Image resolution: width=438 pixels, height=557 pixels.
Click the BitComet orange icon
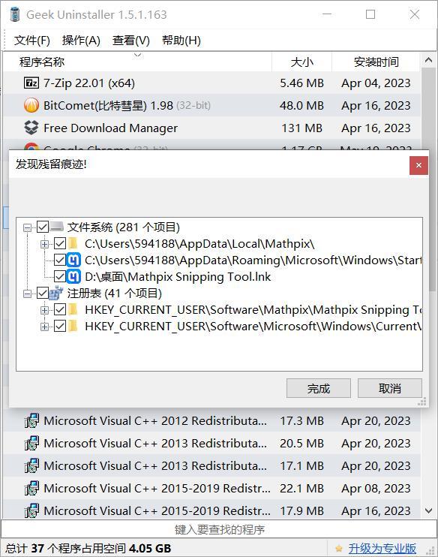pyautogui.click(x=31, y=106)
